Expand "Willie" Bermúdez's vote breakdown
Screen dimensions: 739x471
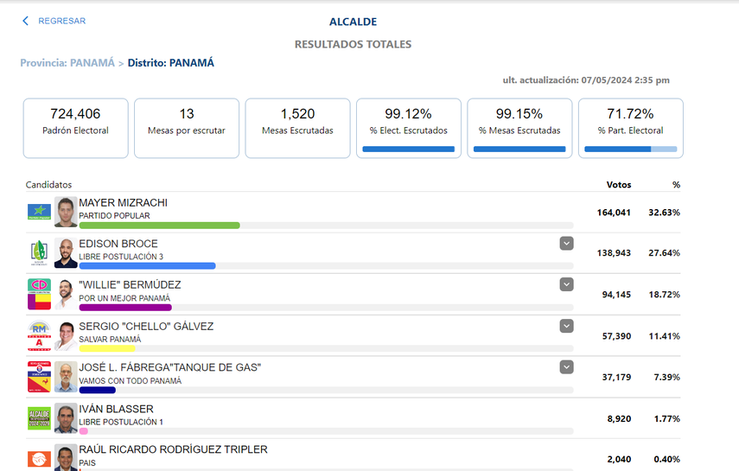pyautogui.click(x=566, y=284)
